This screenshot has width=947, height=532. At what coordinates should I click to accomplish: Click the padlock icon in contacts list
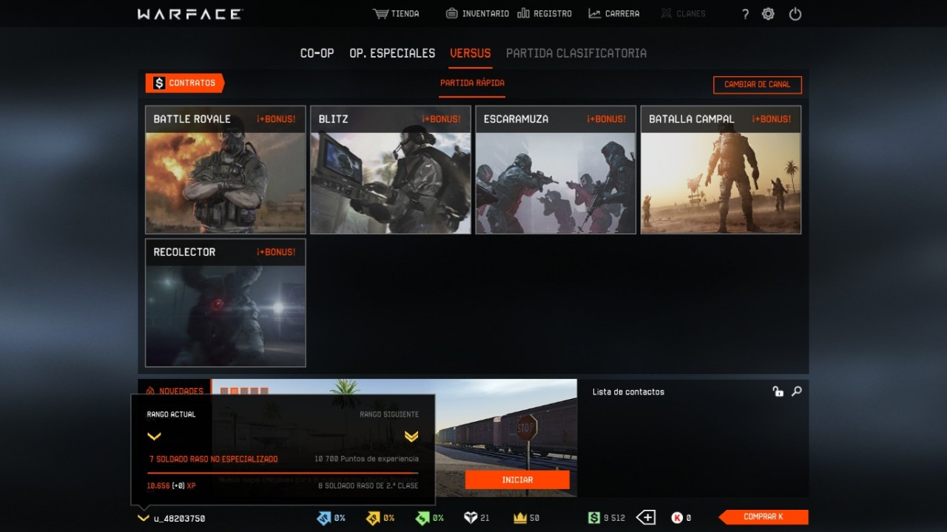(778, 392)
